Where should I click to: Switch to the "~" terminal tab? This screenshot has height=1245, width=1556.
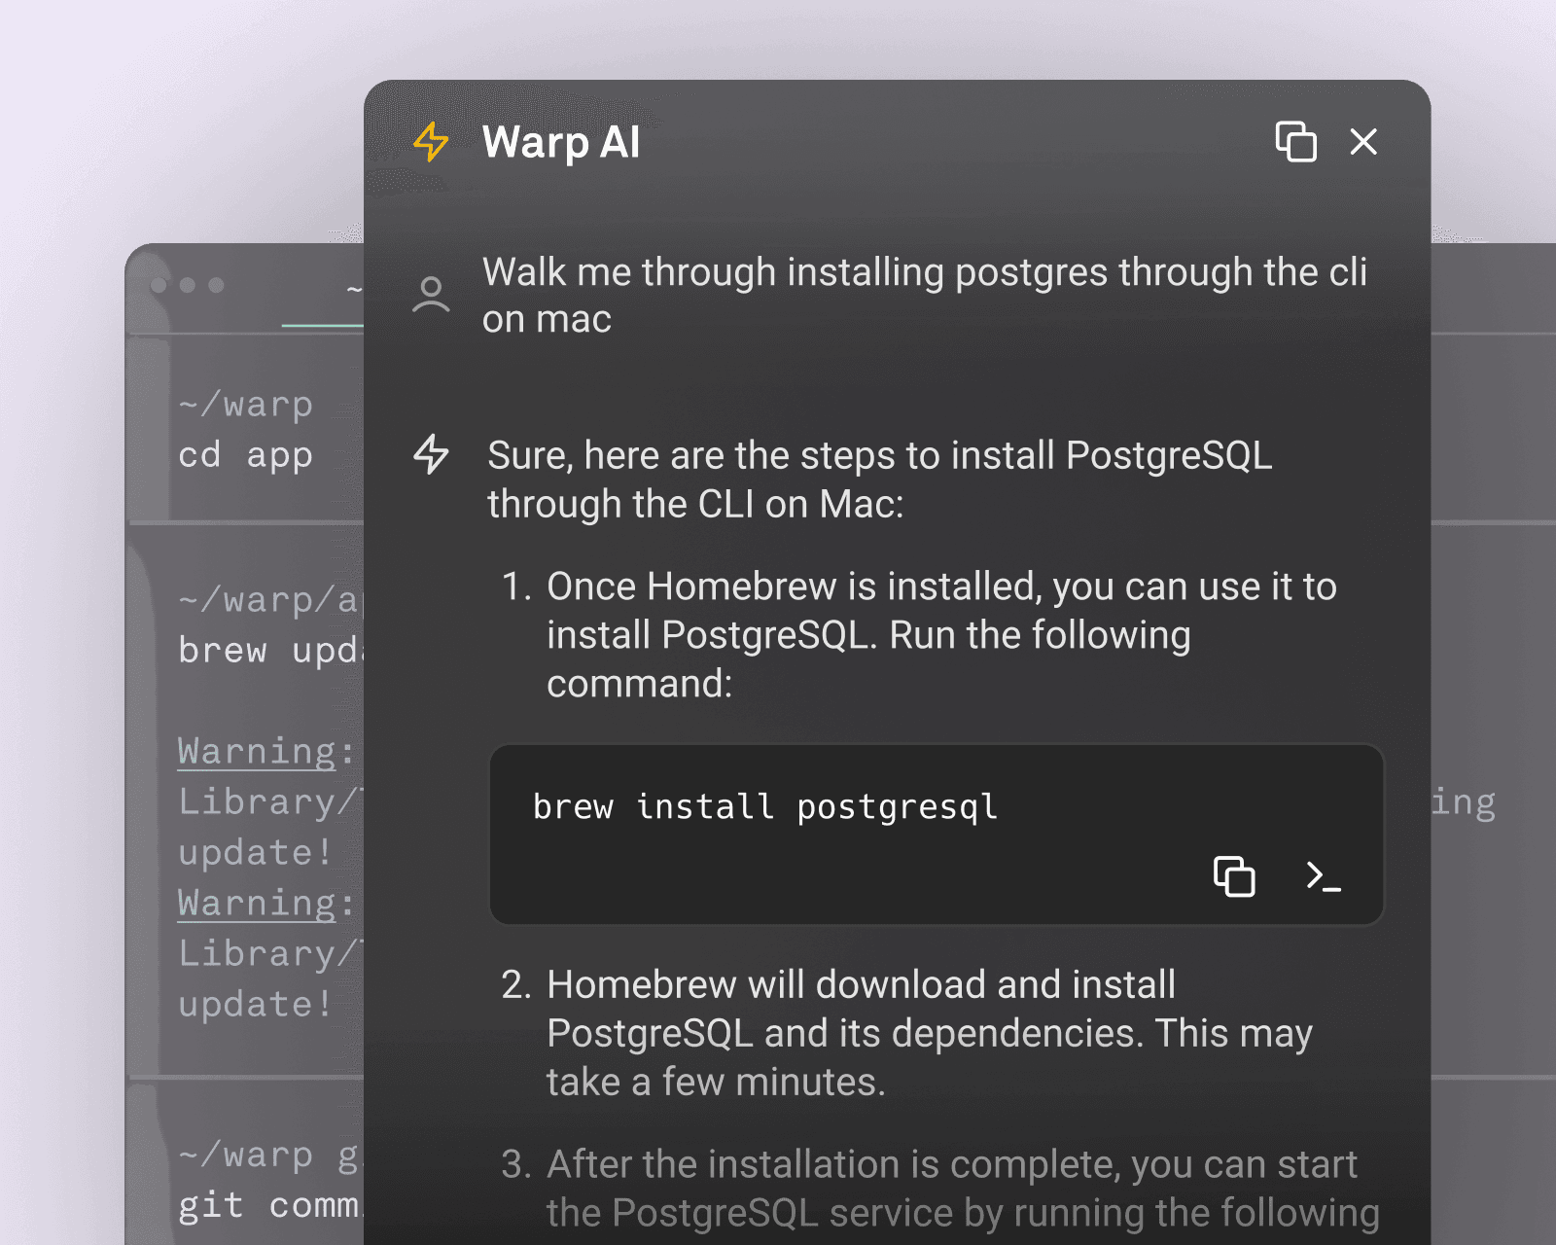[x=353, y=289]
